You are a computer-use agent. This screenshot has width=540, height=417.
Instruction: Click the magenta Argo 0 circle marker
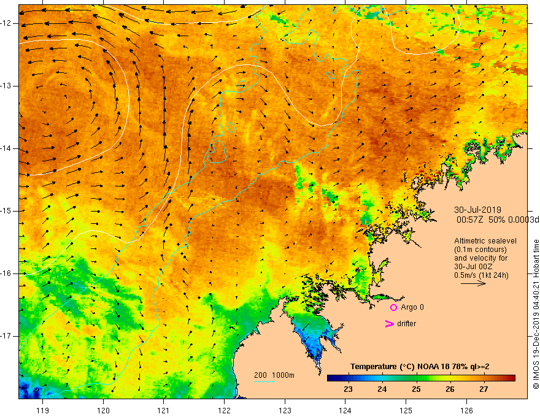click(x=393, y=308)
